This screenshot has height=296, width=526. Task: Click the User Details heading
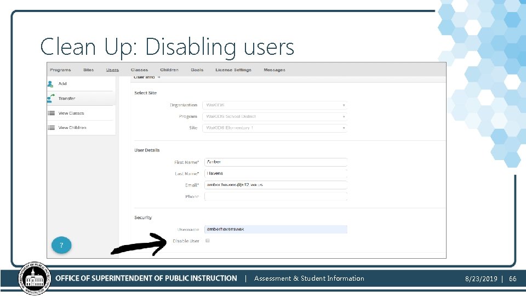(147, 150)
